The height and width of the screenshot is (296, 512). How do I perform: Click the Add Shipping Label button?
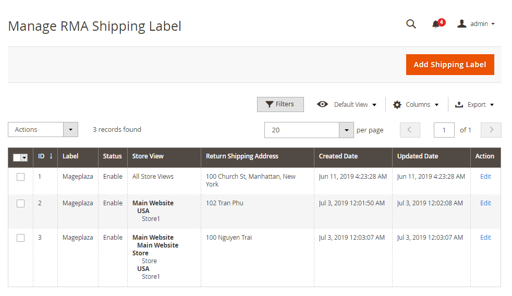(449, 65)
